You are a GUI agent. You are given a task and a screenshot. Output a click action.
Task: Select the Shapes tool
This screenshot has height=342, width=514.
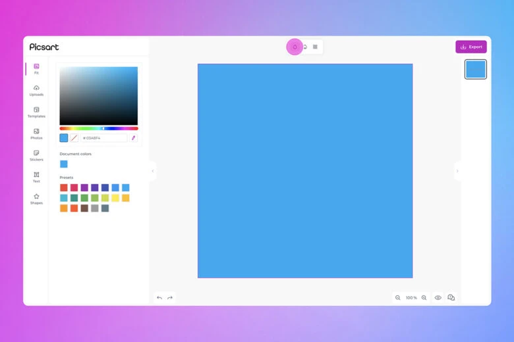pyautogui.click(x=36, y=199)
